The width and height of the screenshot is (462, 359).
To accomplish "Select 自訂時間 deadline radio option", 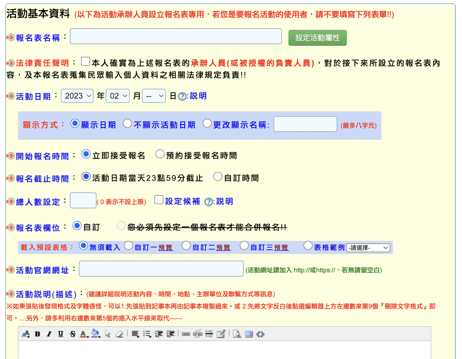I will coord(218,176).
